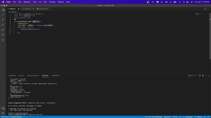Click the tabnine starter status bar item

coord(16,117)
